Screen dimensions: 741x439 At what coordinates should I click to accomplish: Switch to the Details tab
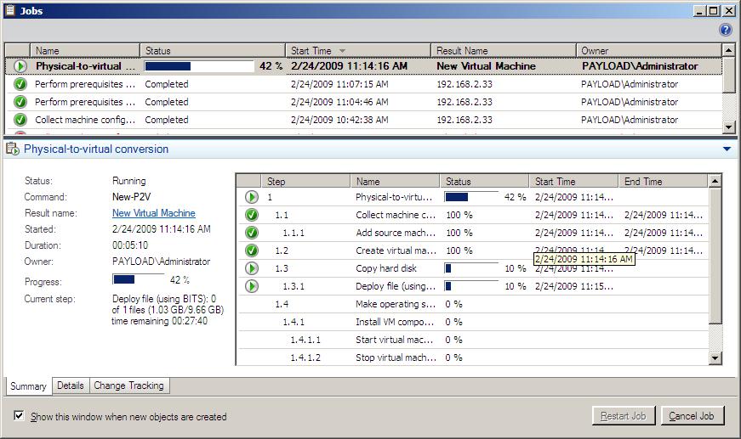coord(70,386)
